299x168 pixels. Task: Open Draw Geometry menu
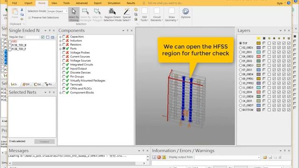point(171,14)
